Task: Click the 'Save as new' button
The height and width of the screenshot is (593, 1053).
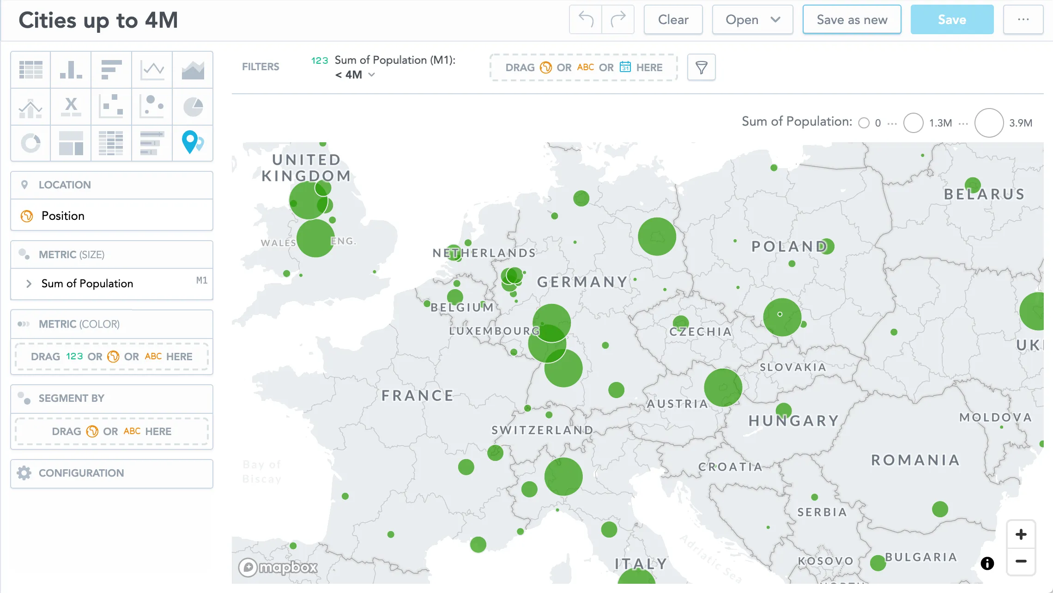Action: (x=851, y=19)
